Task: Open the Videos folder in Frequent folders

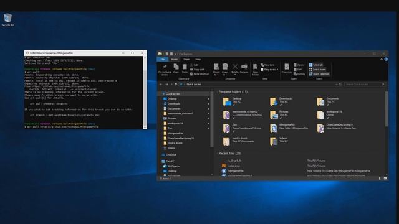Action: [279, 141]
